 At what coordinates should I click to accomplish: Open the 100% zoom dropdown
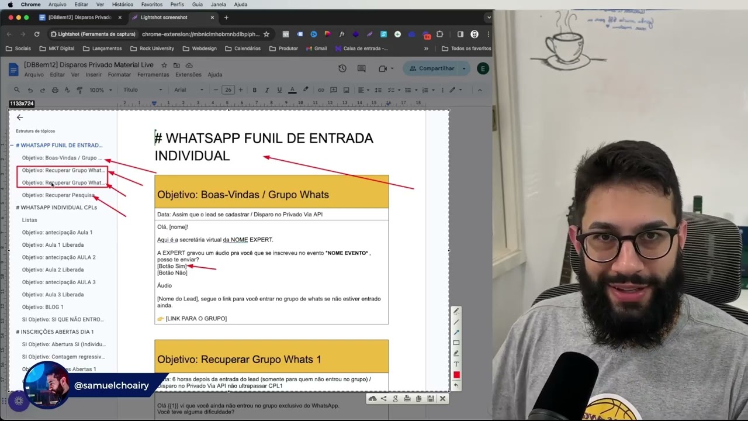coord(101,90)
